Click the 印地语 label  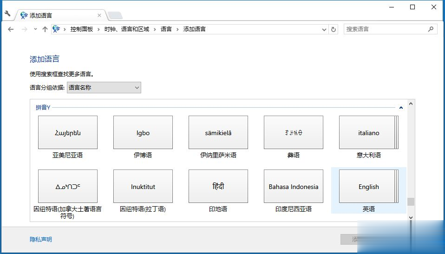coord(218,209)
